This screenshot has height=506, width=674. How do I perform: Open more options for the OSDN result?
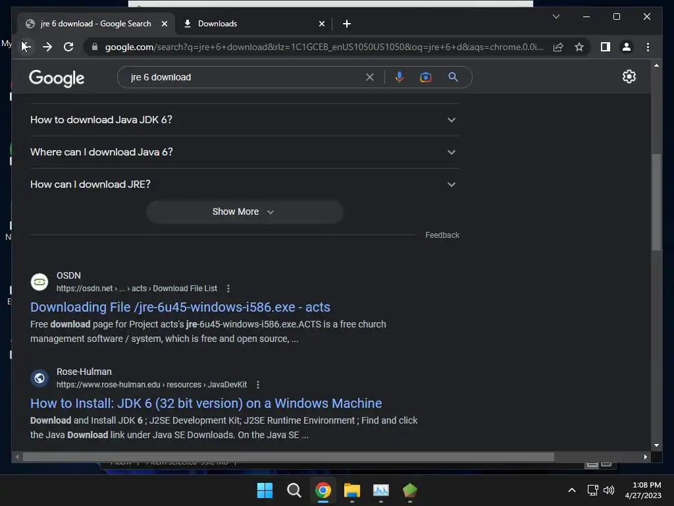[x=228, y=289]
